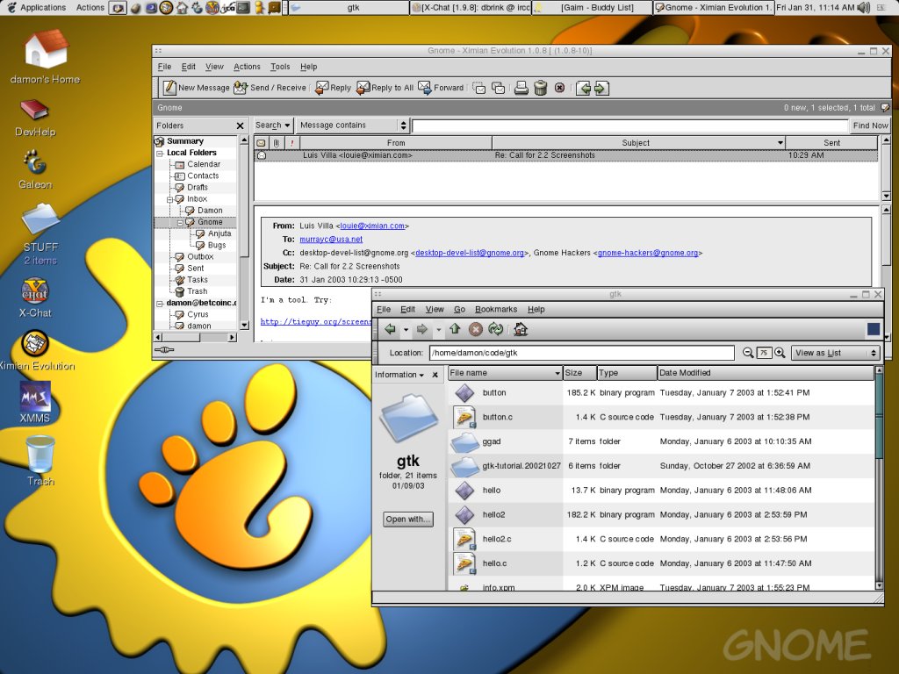899x674 pixels.
Task: Go up one directory with Up arrow
Action: click(455, 330)
